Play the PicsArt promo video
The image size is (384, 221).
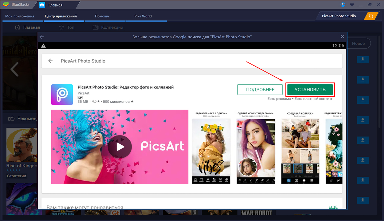[120, 147]
